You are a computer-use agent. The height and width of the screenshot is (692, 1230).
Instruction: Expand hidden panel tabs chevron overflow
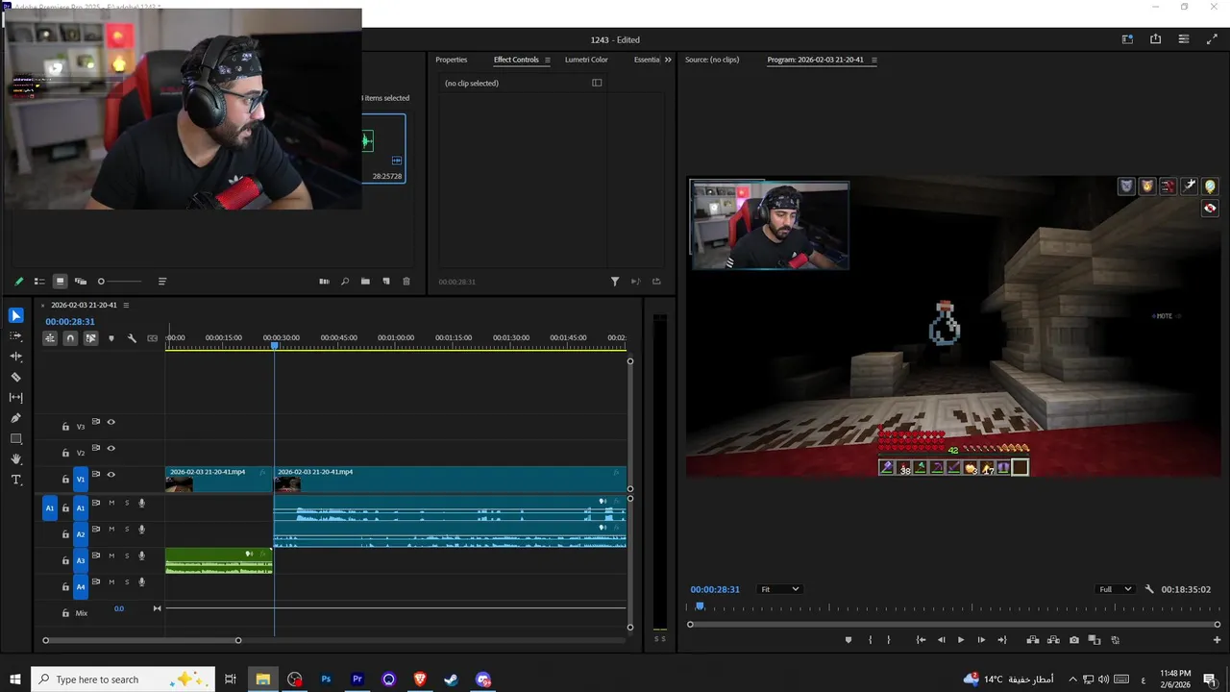pos(668,60)
